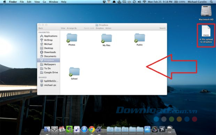The height and width of the screenshot is (135, 216).
Task: Click the Finder icon in the Dock
Action: [47, 129]
